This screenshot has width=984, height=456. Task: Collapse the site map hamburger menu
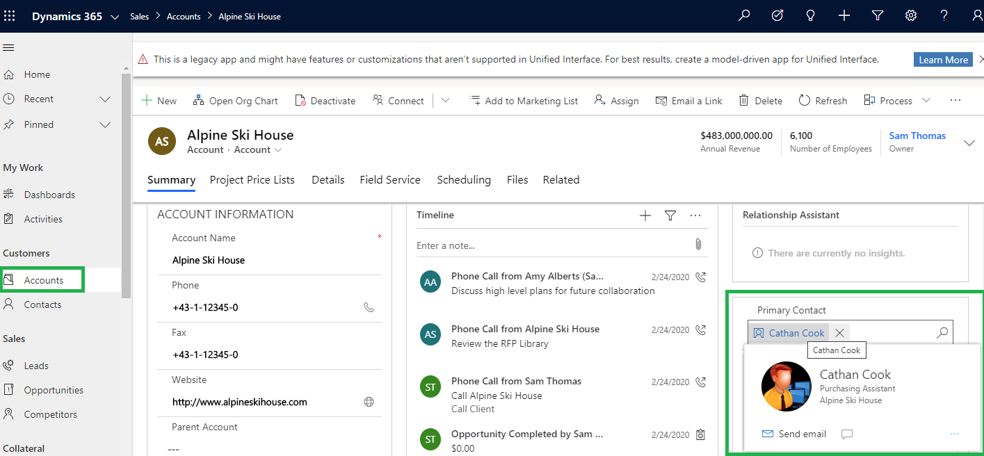(9, 48)
